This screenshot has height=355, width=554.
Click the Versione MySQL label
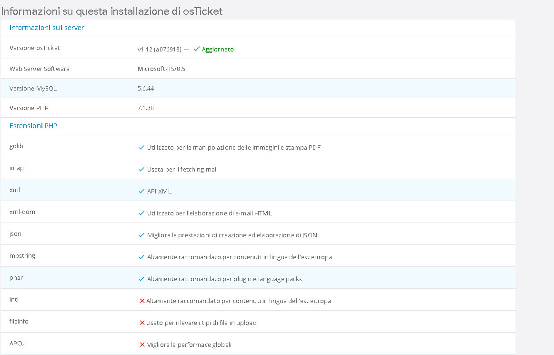[x=33, y=89]
